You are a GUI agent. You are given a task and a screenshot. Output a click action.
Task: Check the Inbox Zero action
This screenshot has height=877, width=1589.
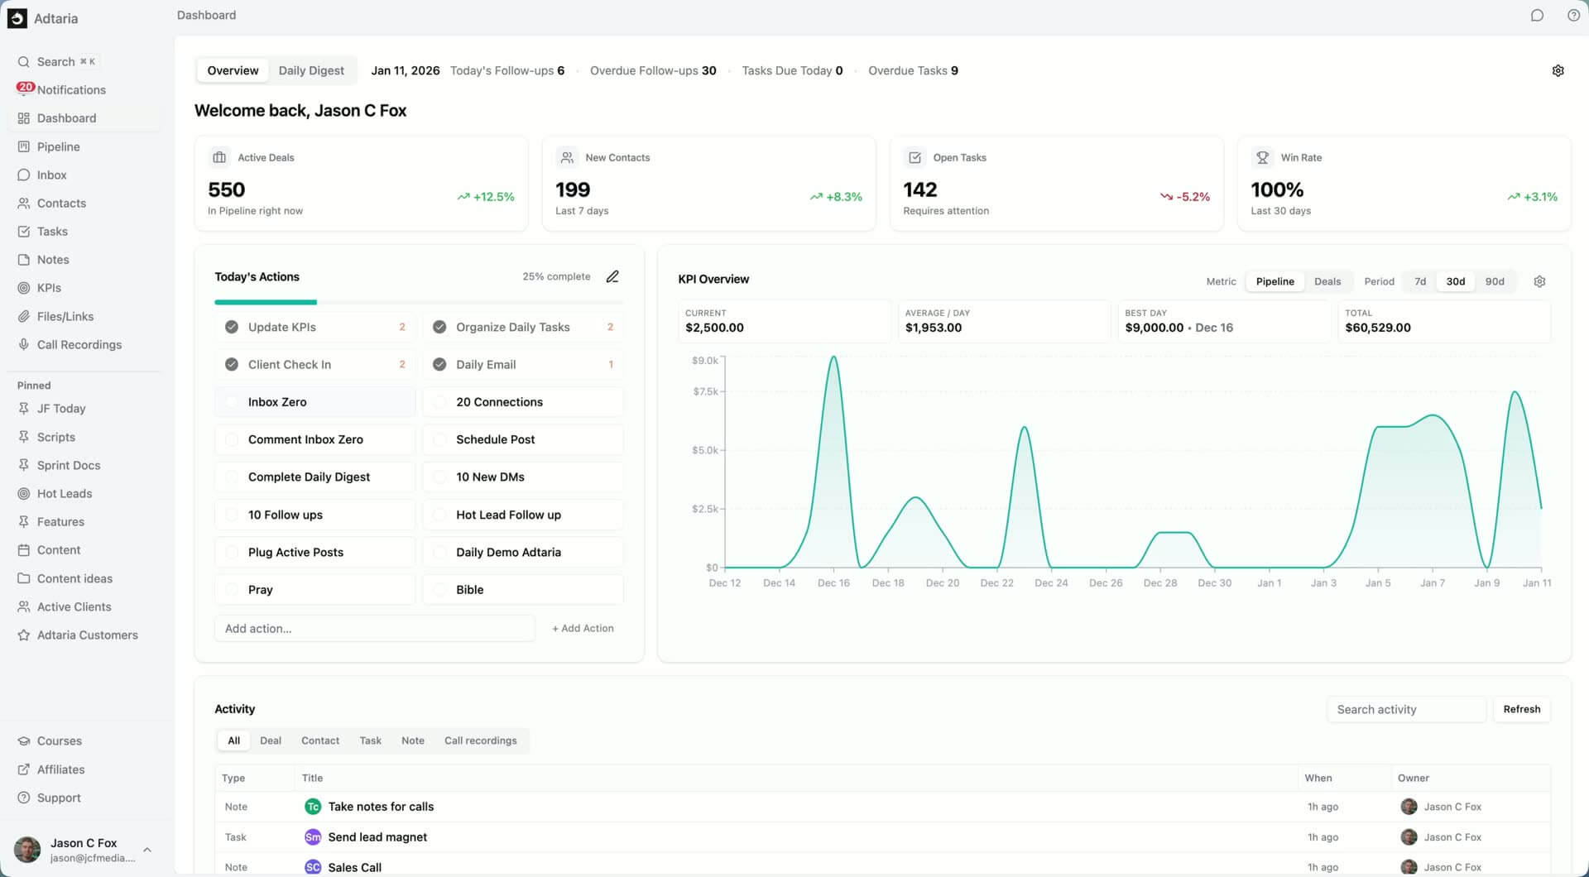point(232,402)
